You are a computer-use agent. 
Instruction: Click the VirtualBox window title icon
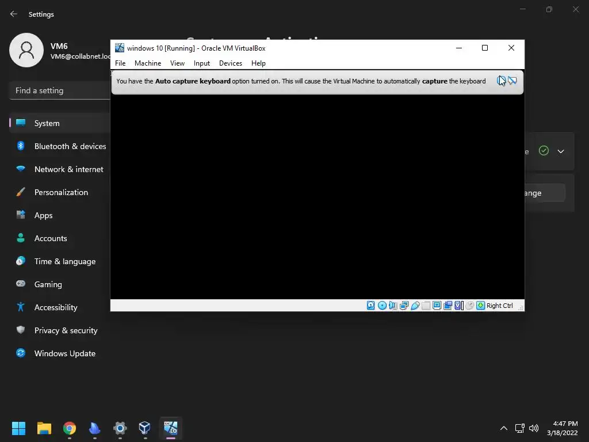coord(120,48)
